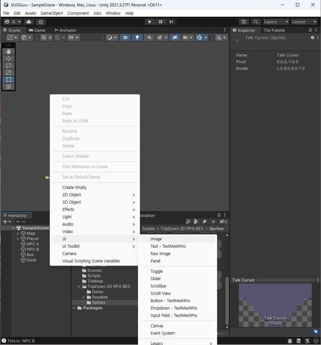321x345 pixels.
Task: Open the Sprites breadcrumb in Project
Action: 216,229
